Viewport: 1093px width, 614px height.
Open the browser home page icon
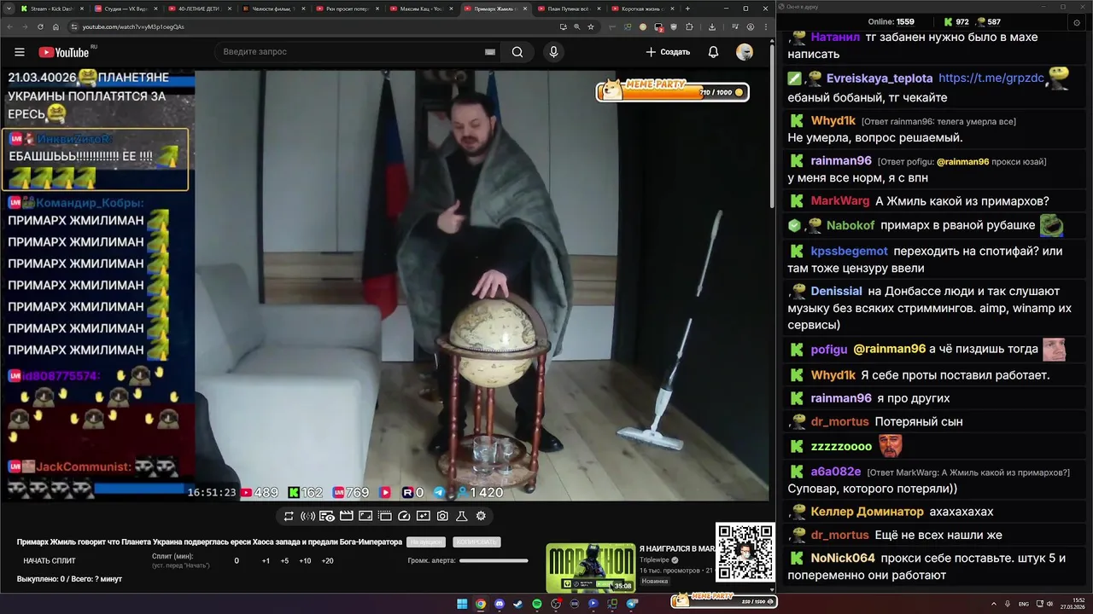point(56,26)
